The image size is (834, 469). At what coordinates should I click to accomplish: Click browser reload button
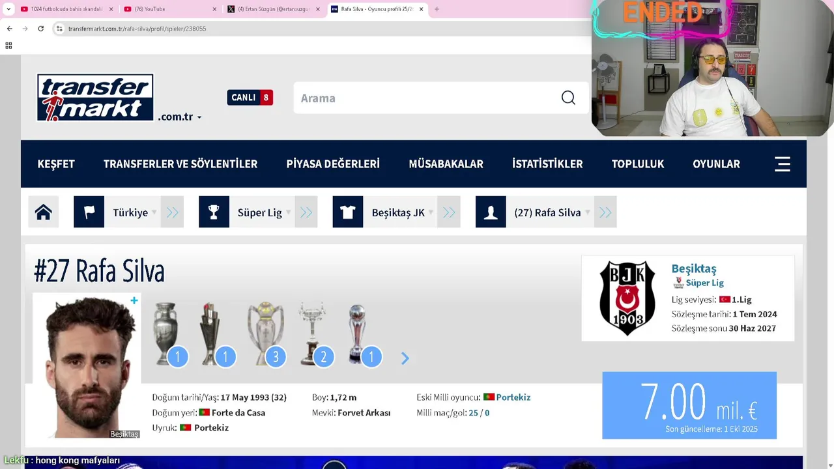40,29
